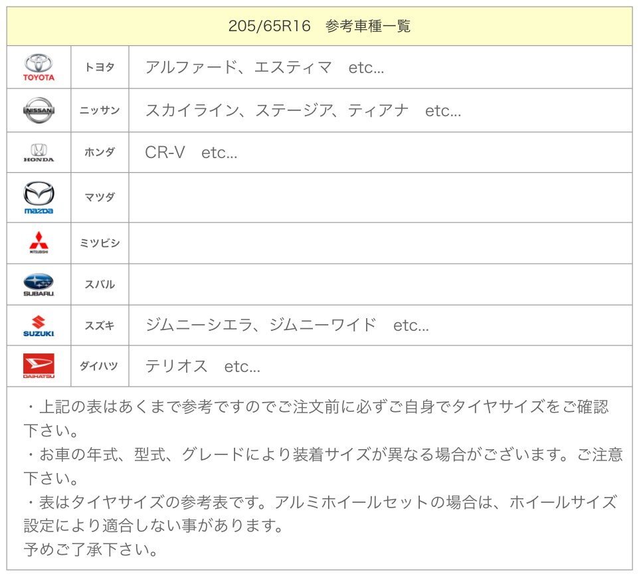This screenshot has height=576, width=641.
Task: Click the CR-V etc... model text
Action: pos(191,153)
